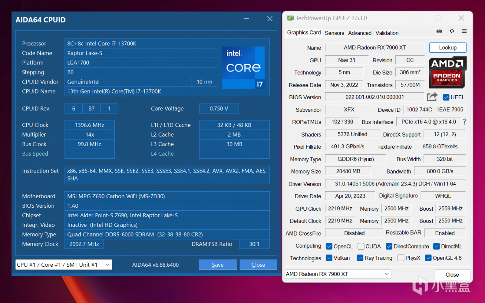This screenshot has height=303, width=485.
Task: Open the CPU #1 / Core #1 dropdown
Action: pyautogui.click(x=64, y=265)
